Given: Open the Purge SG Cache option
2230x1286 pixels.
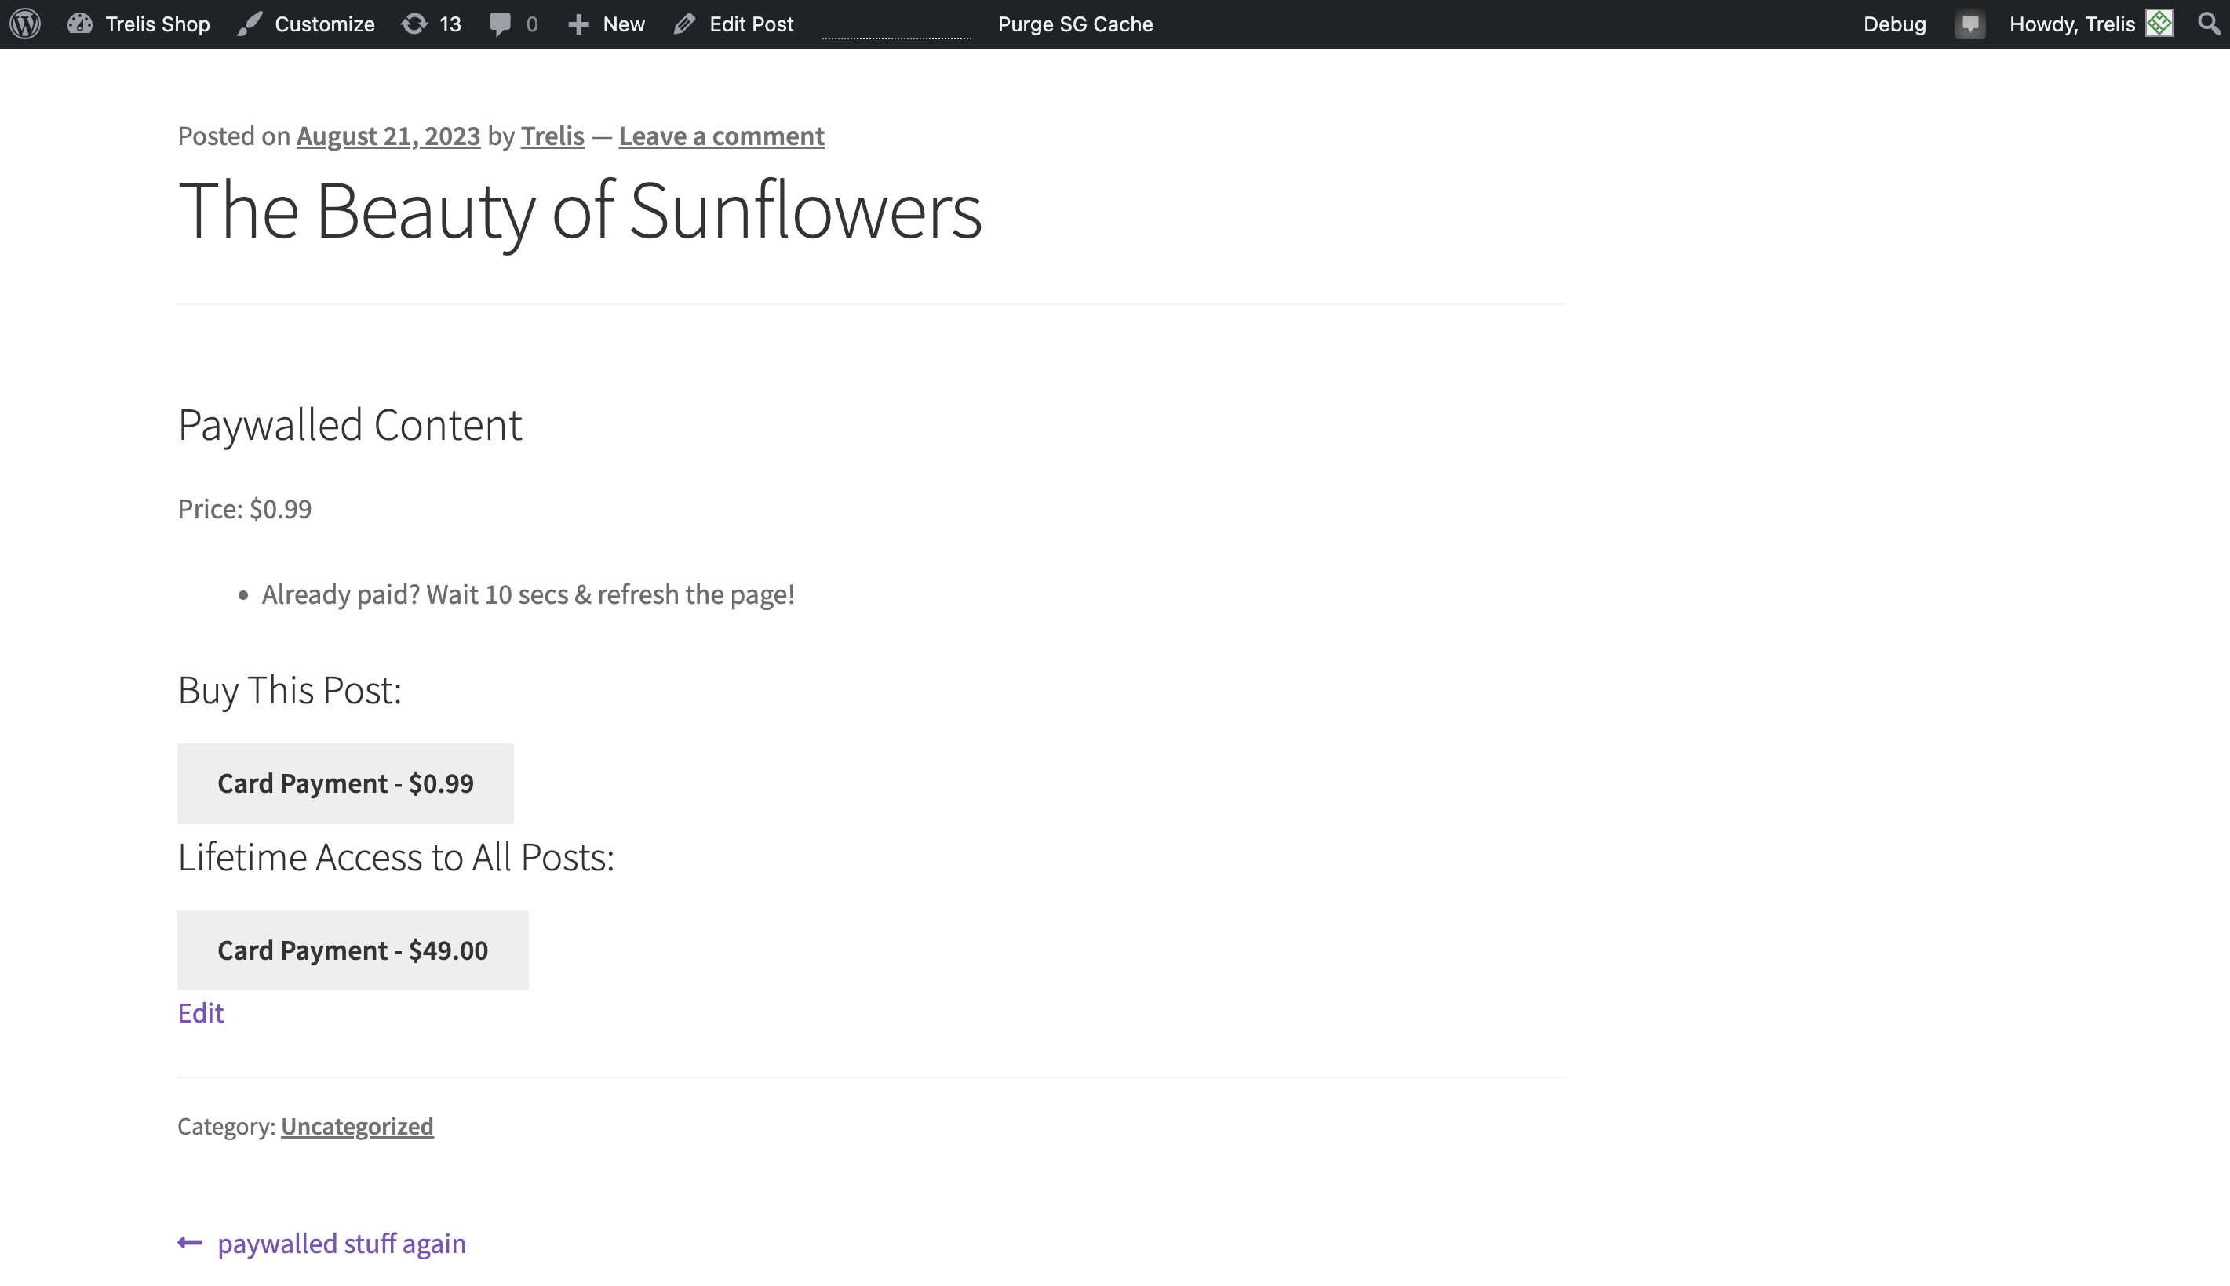Looking at the screenshot, I should pyautogui.click(x=1075, y=23).
